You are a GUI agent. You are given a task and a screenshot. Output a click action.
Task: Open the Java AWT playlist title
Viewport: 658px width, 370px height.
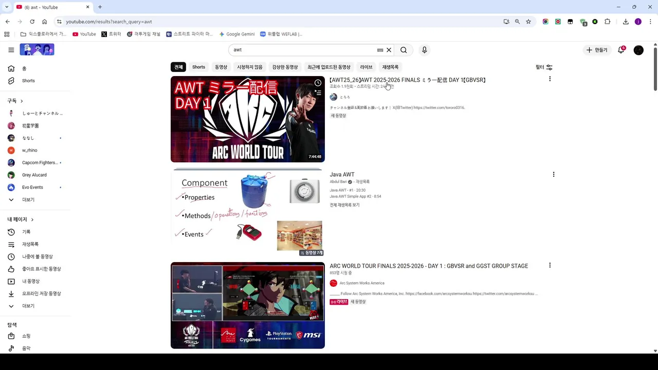(x=342, y=175)
